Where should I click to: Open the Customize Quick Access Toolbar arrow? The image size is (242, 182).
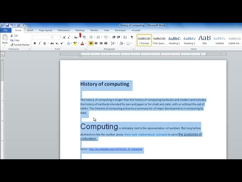click(x=23, y=25)
